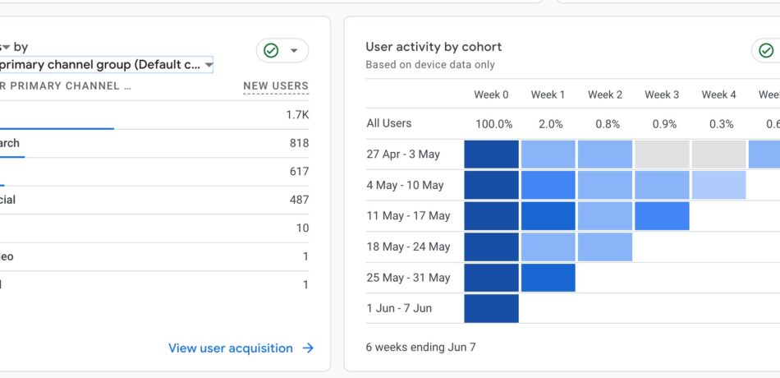The image size is (780, 378).
Task: Click the green check status icon in acquisition card
Action: [x=271, y=51]
